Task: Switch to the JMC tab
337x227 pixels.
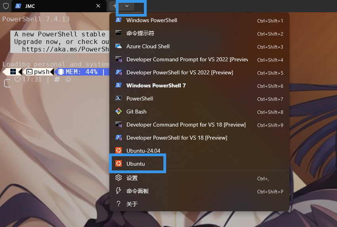Action: pyautogui.click(x=59, y=6)
